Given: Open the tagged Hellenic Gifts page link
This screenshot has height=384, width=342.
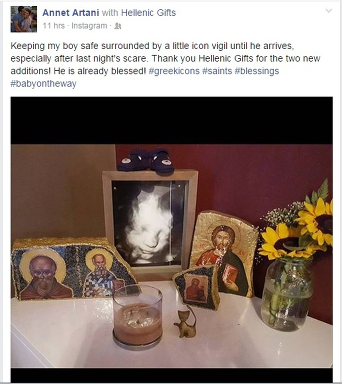Looking at the screenshot, I should 148,12.
